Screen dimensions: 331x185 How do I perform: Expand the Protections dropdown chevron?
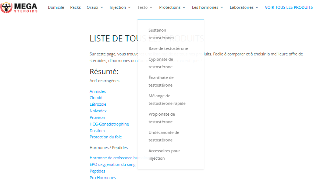tap(184, 8)
